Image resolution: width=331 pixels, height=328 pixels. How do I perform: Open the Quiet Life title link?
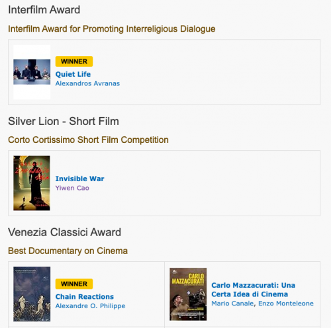[73, 74]
